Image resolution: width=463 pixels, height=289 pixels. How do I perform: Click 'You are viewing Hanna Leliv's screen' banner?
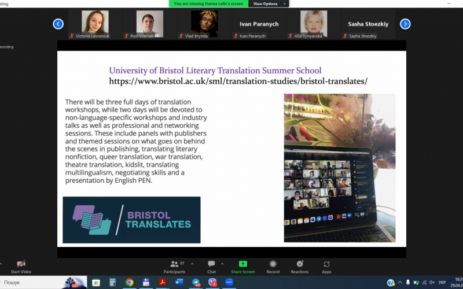pyautogui.click(x=208, y=3)
